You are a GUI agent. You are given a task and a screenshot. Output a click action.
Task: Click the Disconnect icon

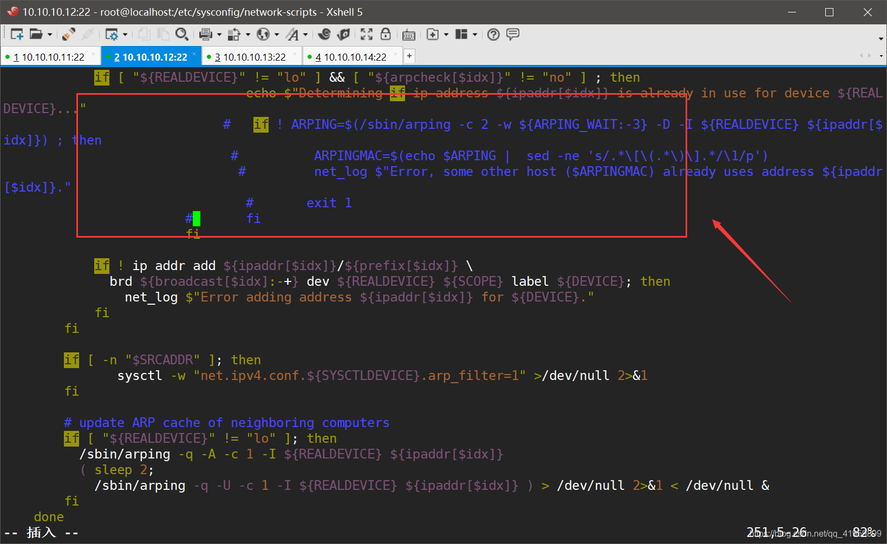(x=87, y=35)
